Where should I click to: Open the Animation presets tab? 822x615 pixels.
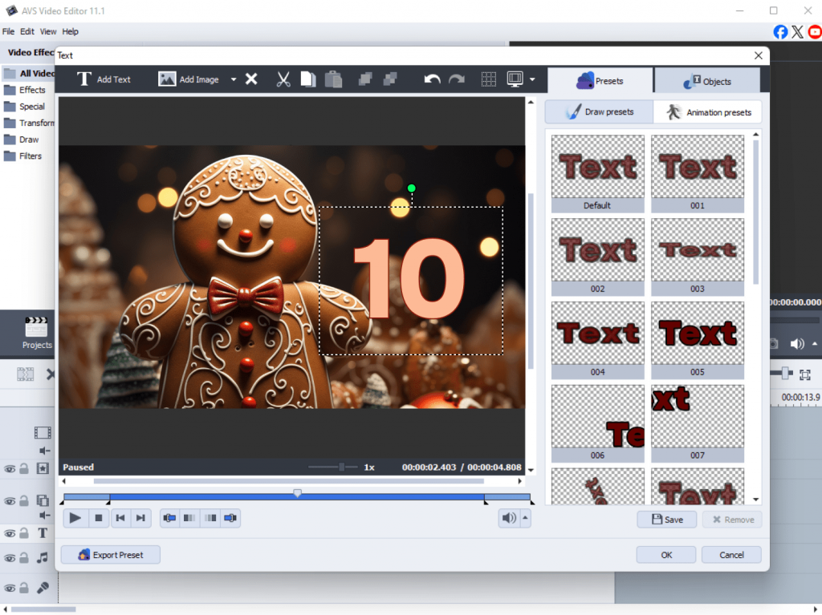point(708,112)
